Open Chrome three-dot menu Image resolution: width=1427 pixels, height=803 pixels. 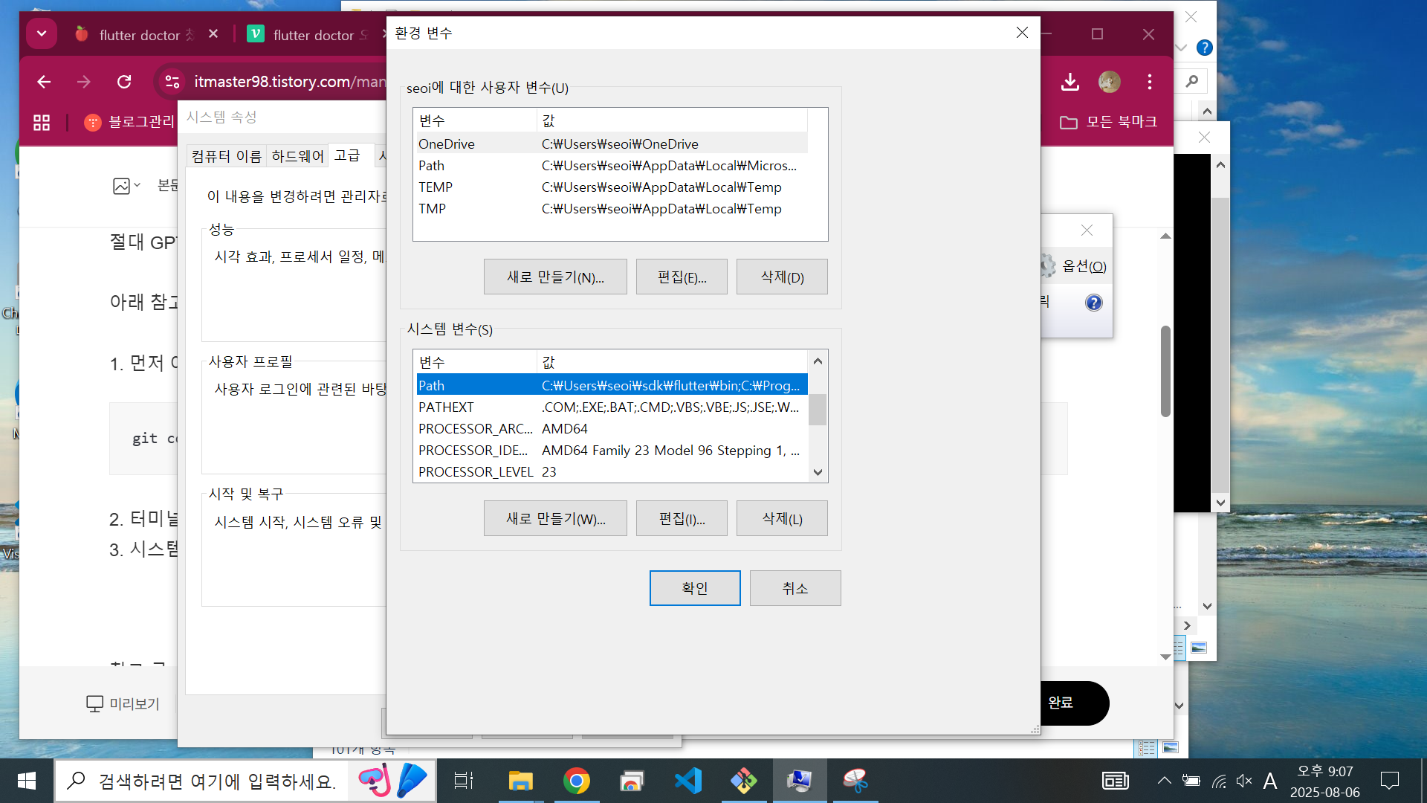click(x=1149, y=82)
